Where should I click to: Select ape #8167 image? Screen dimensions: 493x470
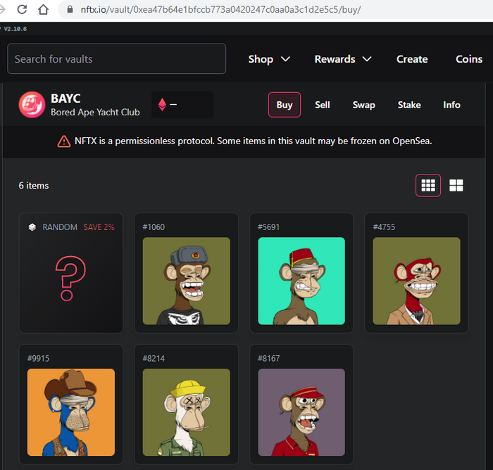pos(301,412)
